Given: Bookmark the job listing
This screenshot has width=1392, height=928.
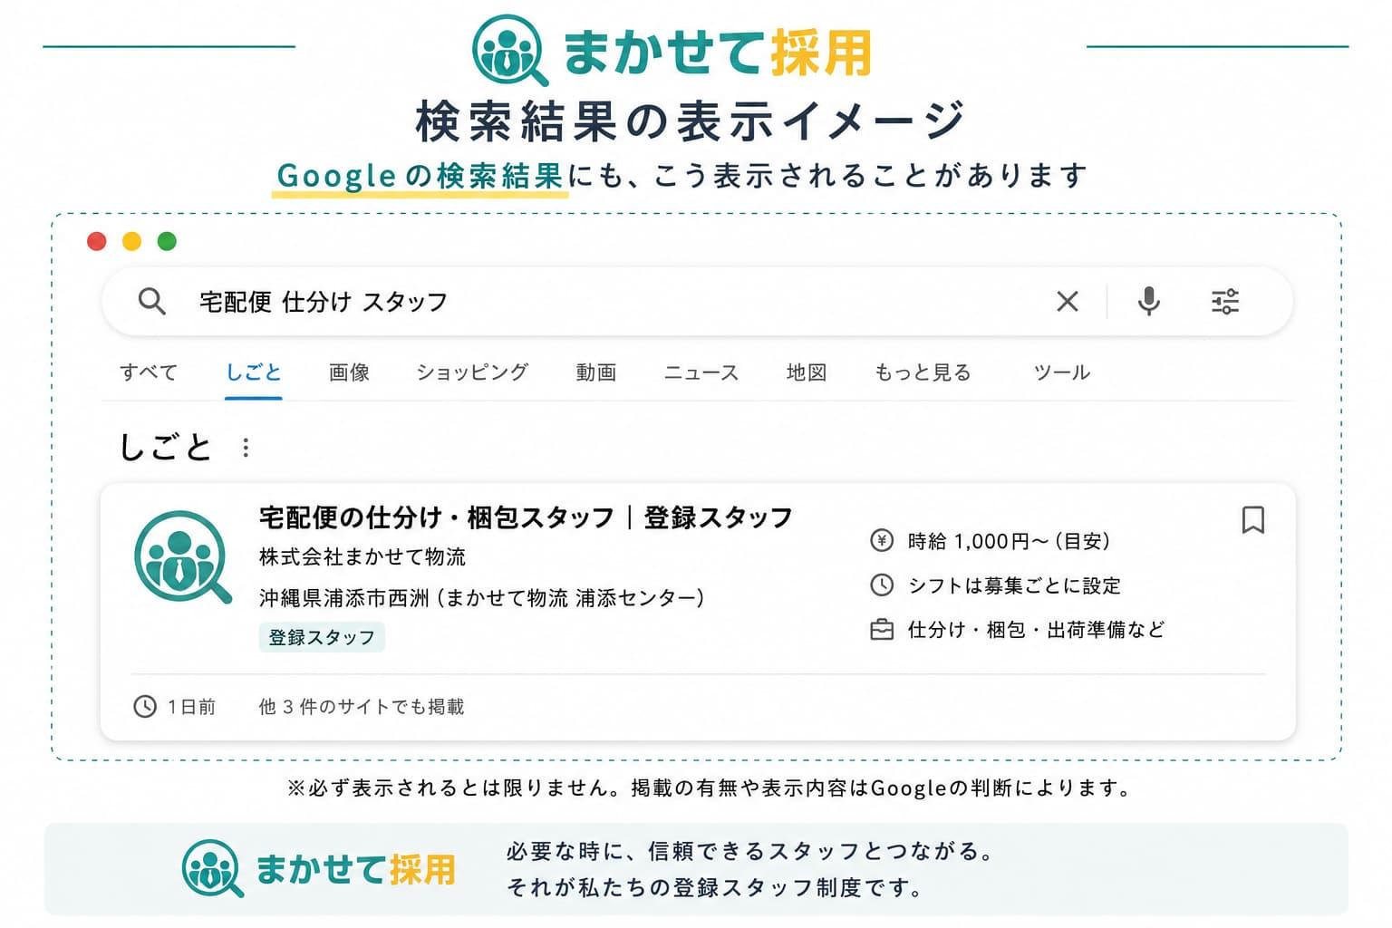Looking at the screenshot, I should [x=1252, y=520].
